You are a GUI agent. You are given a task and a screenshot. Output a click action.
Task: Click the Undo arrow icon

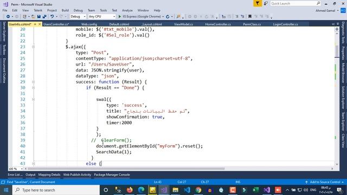click(52, 17)
